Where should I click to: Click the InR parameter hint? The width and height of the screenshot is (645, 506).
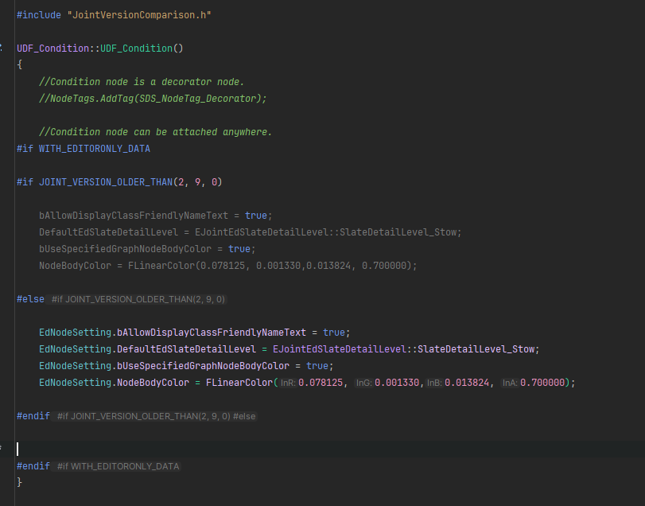tap(287, 383)
